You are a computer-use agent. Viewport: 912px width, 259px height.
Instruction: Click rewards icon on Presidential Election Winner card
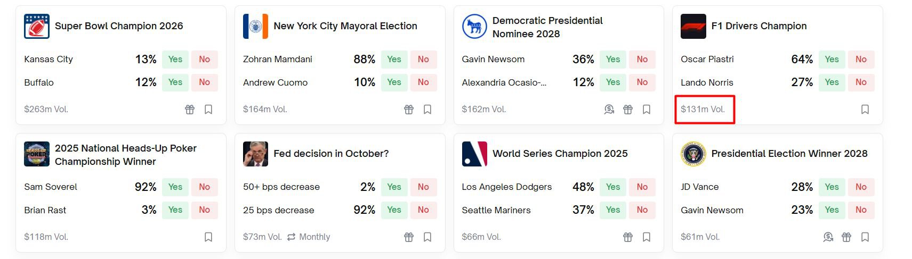(828, 237)
